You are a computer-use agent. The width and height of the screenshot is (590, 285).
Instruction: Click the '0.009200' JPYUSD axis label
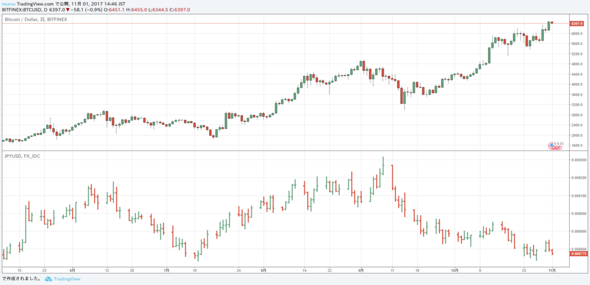578,177
